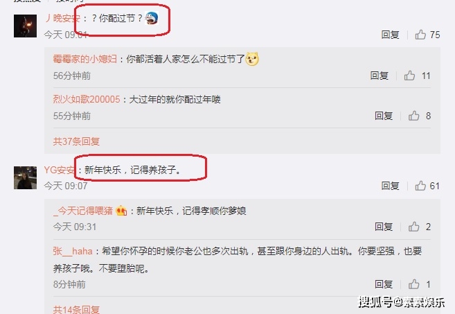The height and width of the screenshot is (314, 455).
Task: Click the doge emoji in 霉霉家的小媳妇's reply
Action: tap(252, 59)
